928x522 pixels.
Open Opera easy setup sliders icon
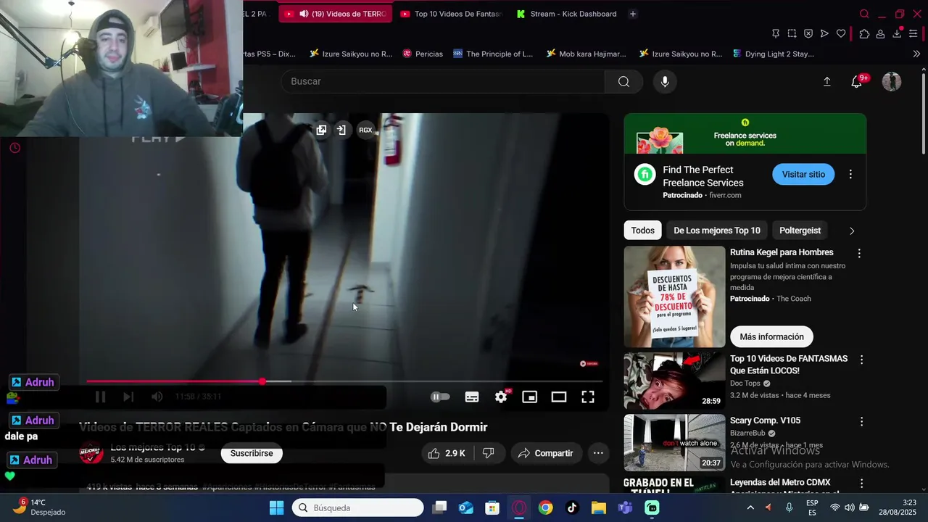pos(913,33)
